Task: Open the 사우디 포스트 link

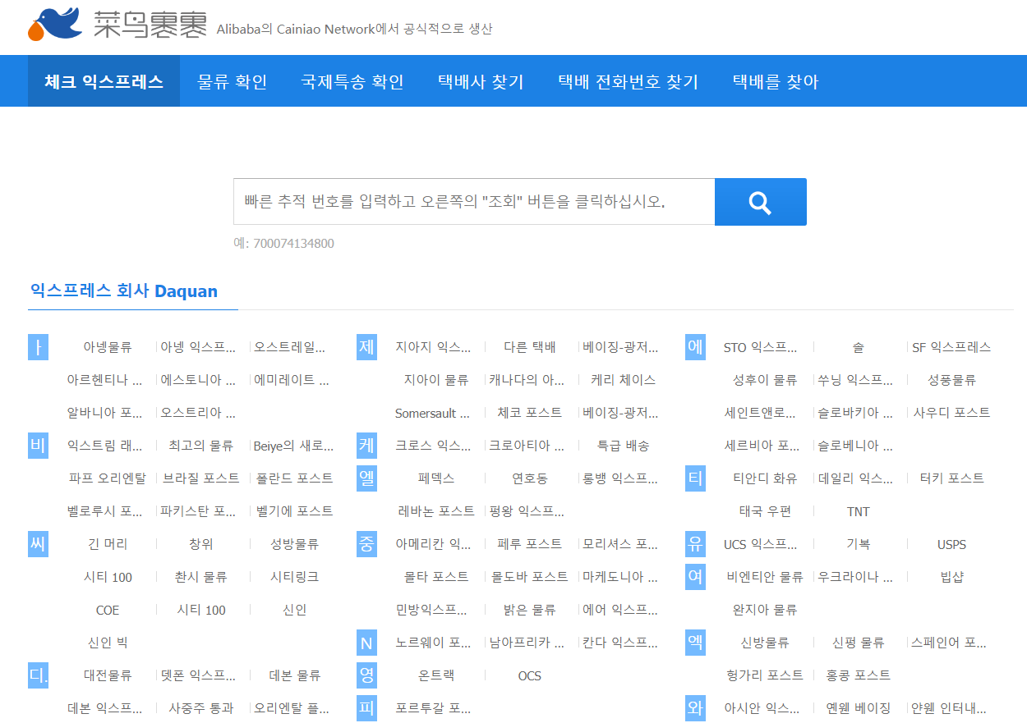Action: 951,413
